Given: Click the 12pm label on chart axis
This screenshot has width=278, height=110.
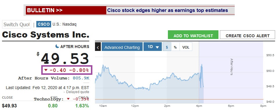Looking at the screenshot, I should (x=135, y=106).
